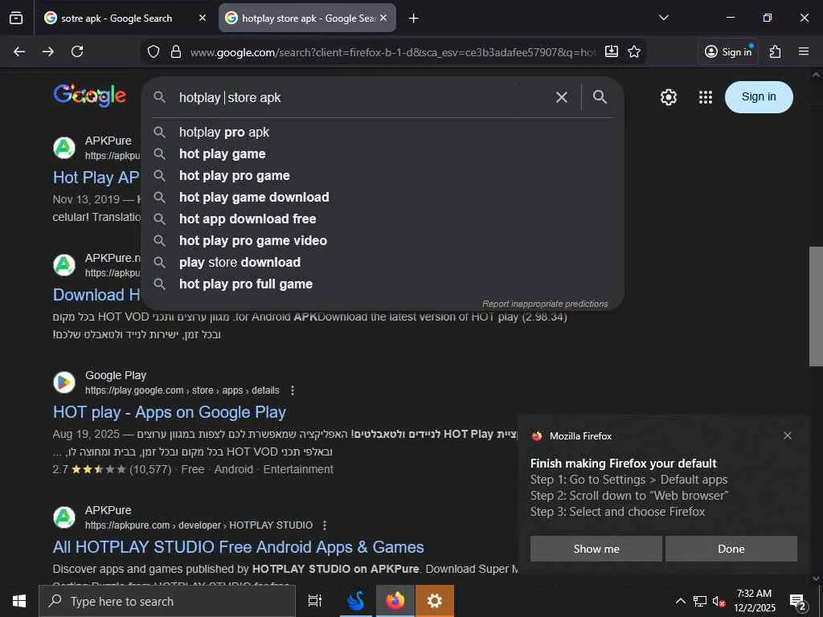The width and height of the screenshot is (823, 617).
Task: View site security lock info
Action: (x=176, y=51)
